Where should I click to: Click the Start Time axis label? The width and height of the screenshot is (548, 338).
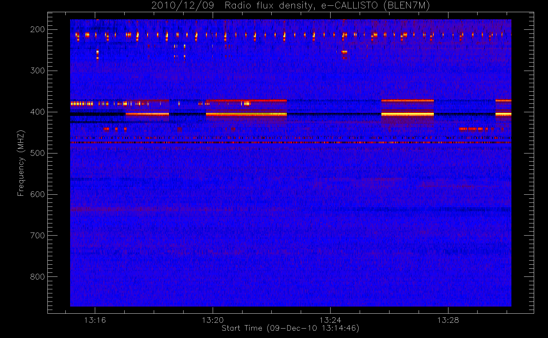click(x=290, y=328)
